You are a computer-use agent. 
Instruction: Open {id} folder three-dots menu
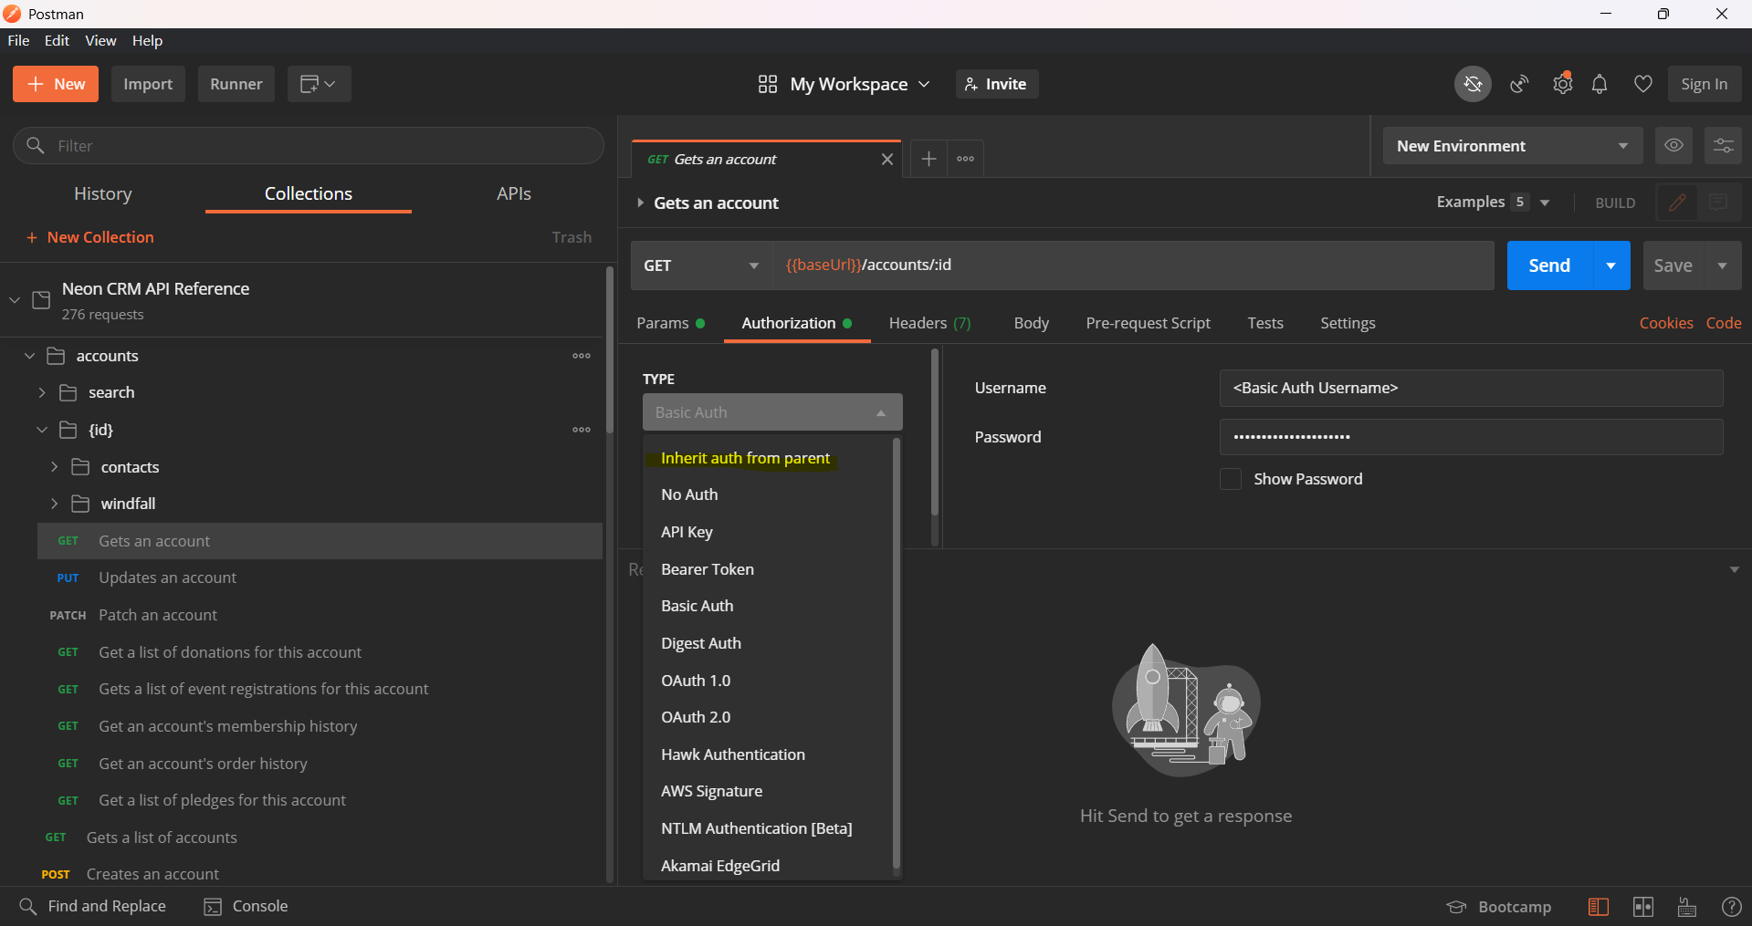[x=582, y=430]
